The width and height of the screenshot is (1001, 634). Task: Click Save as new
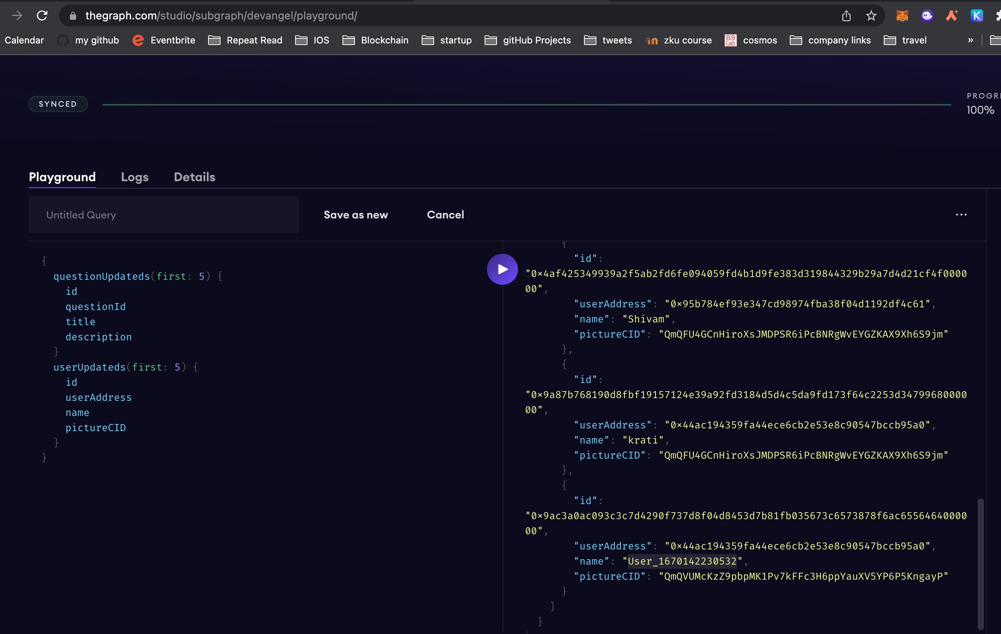tap(356, 215)
